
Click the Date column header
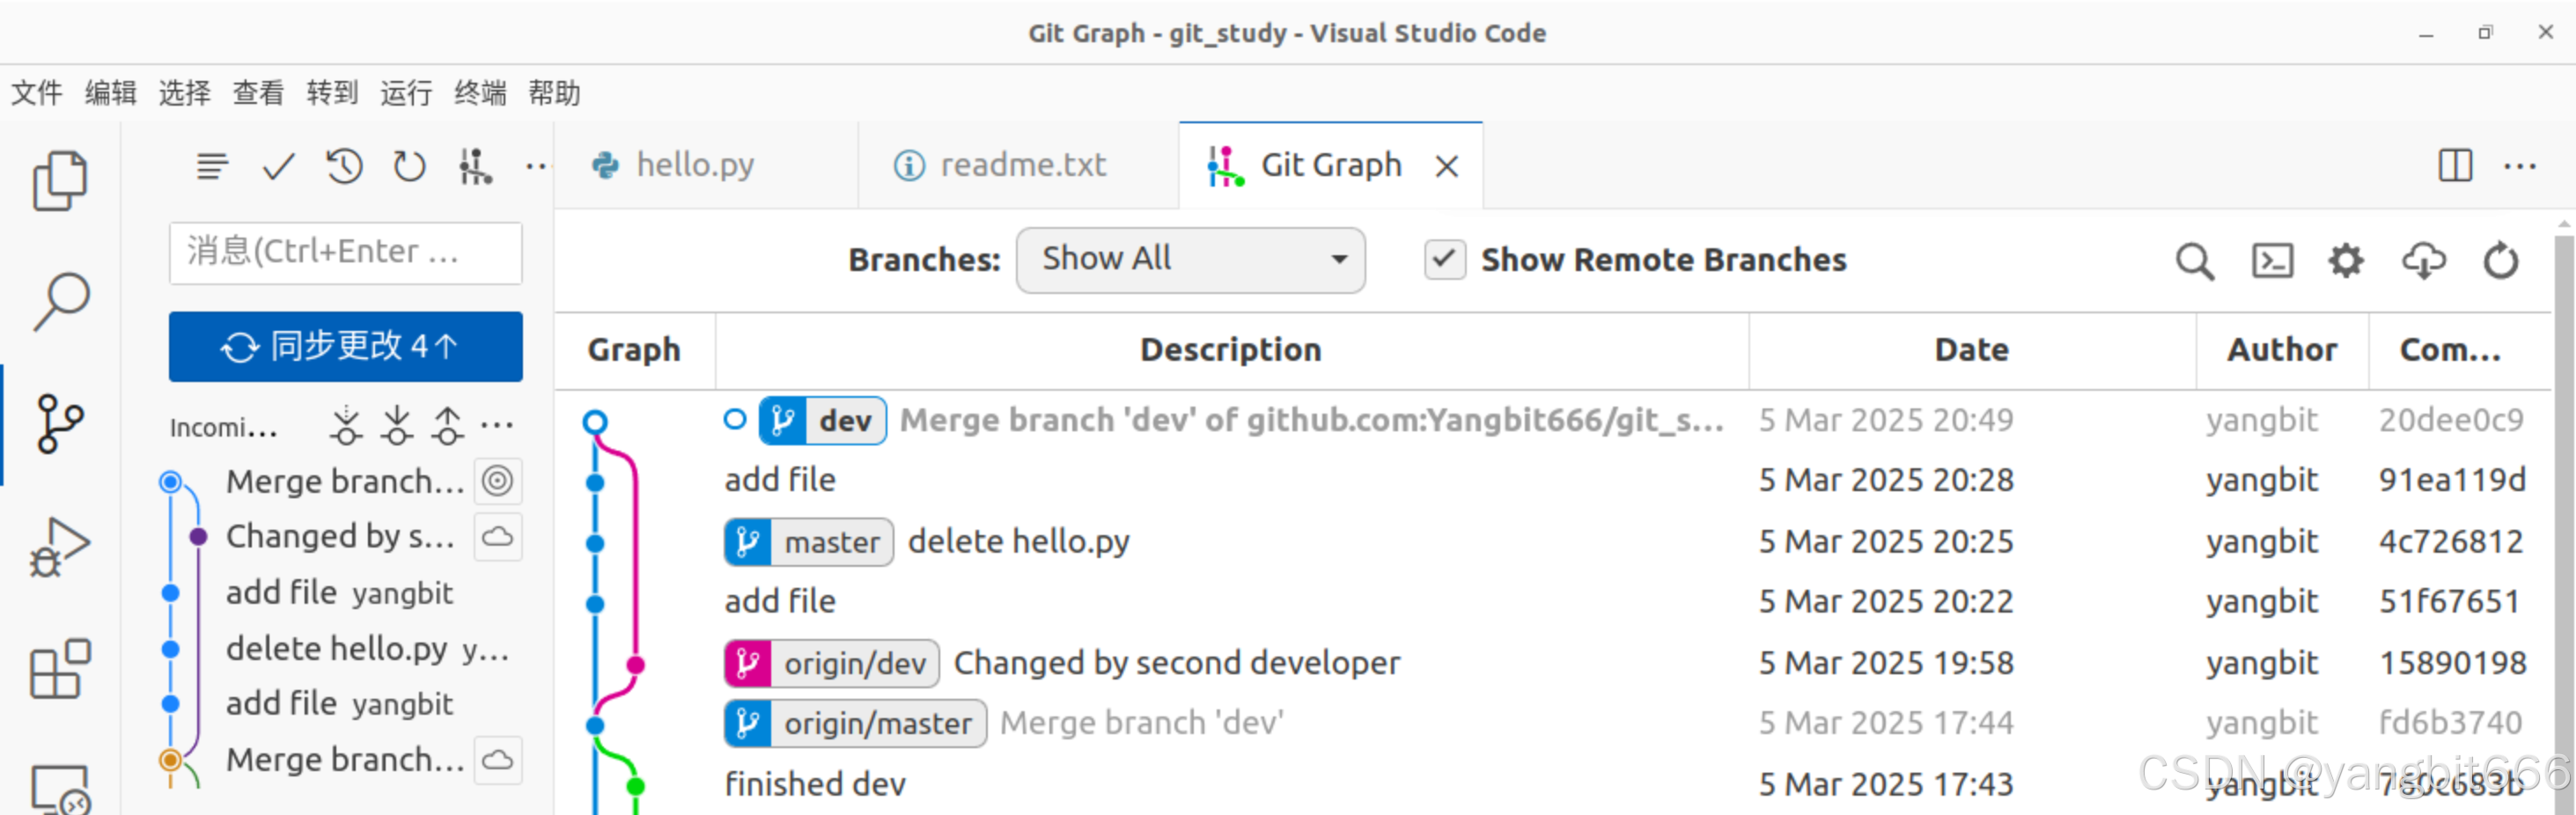[1971, 350]
